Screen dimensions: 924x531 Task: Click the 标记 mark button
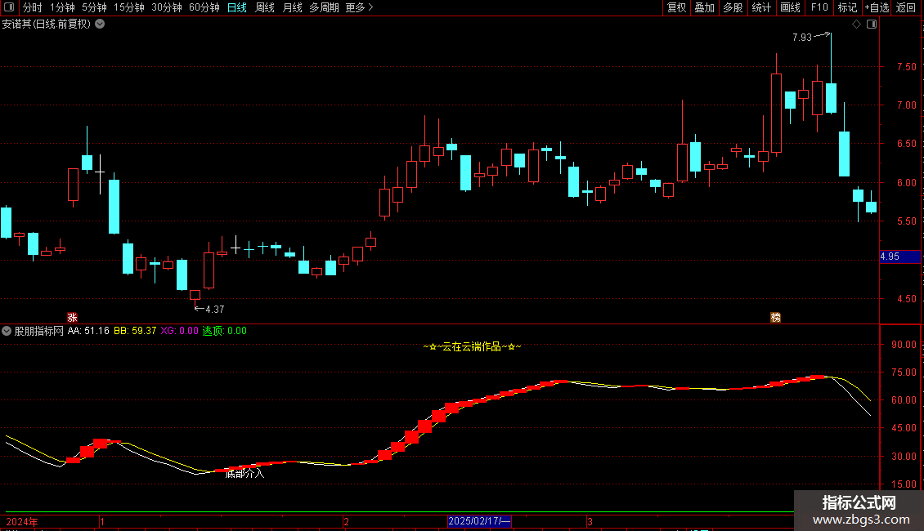point(847,7)
